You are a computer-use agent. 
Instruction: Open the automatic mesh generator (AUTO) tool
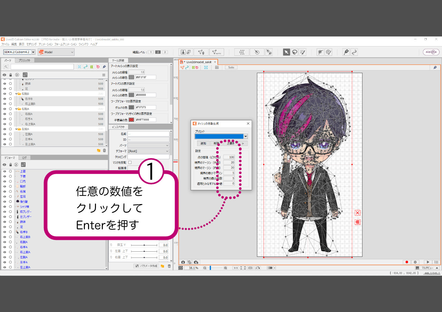point(217,52)
